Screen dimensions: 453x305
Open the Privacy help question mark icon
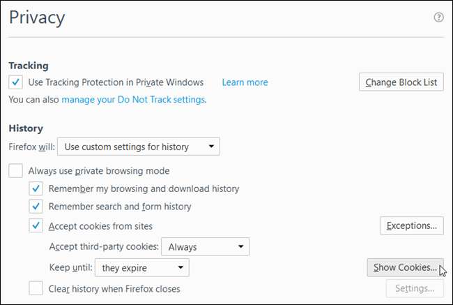pos(438,18)
